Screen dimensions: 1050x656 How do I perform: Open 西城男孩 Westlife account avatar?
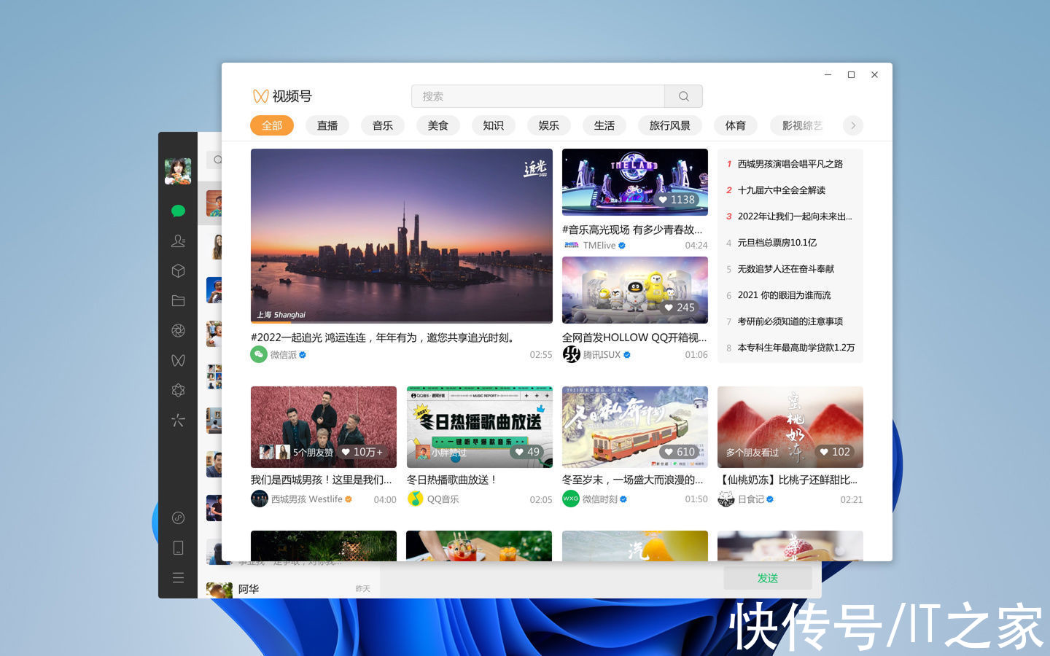(x=259, y=499)
